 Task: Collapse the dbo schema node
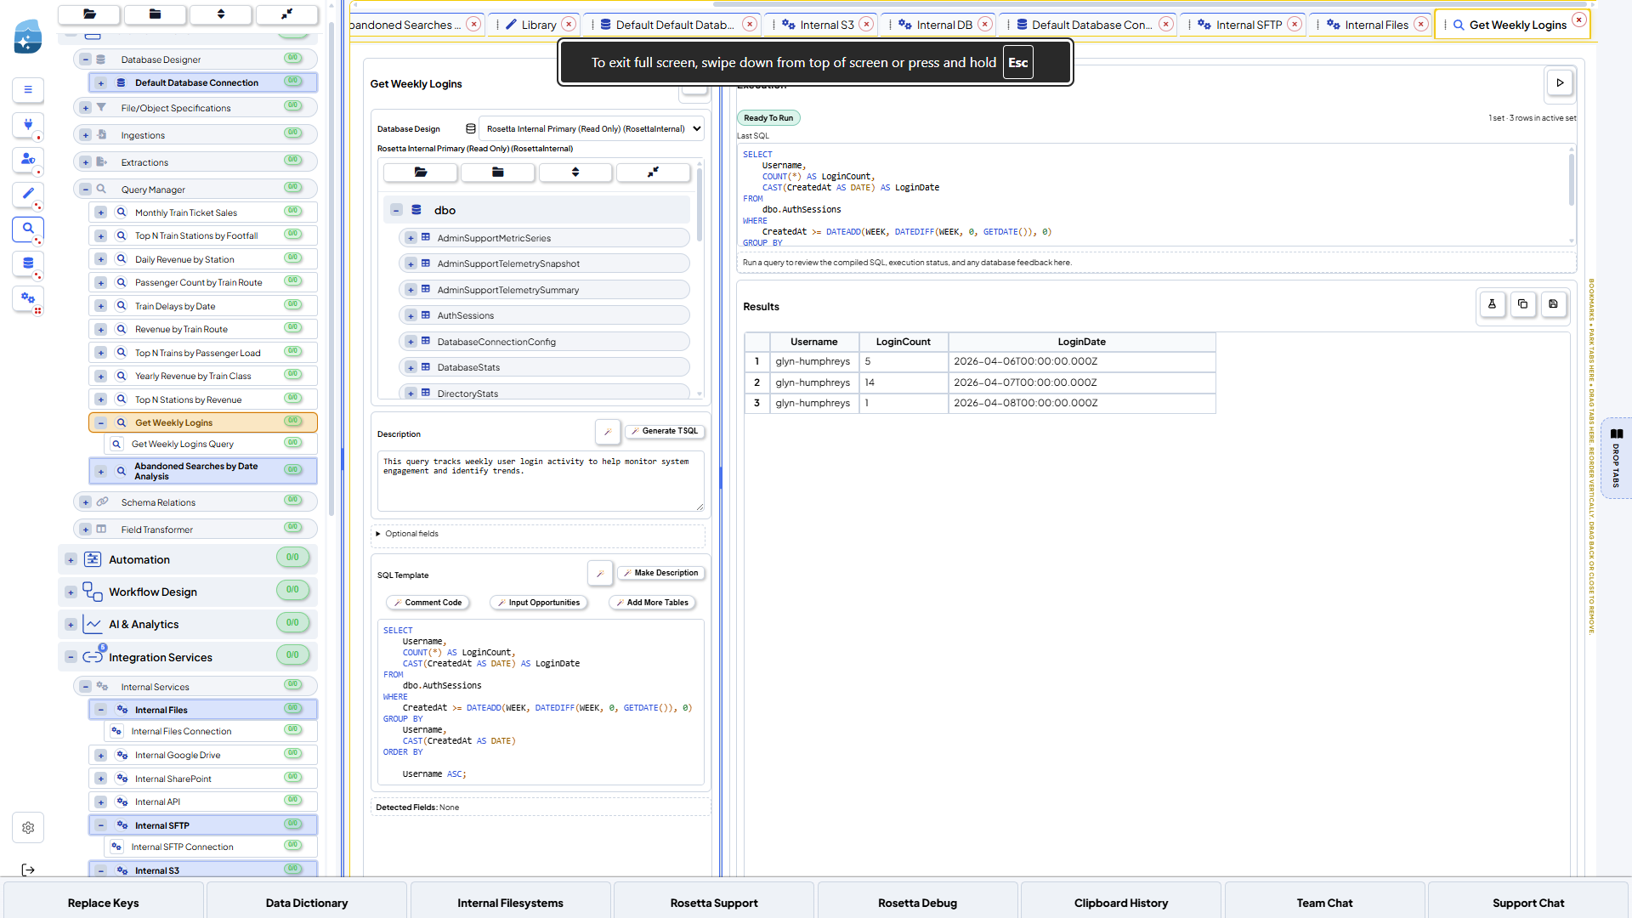coord(396,209)
